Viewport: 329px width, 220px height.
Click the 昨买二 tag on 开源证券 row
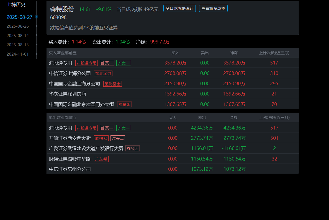(x=117, y=138)
